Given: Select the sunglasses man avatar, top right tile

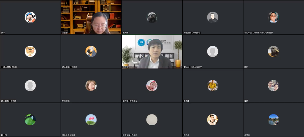Looking at the screenshot, I should point(273,17).
